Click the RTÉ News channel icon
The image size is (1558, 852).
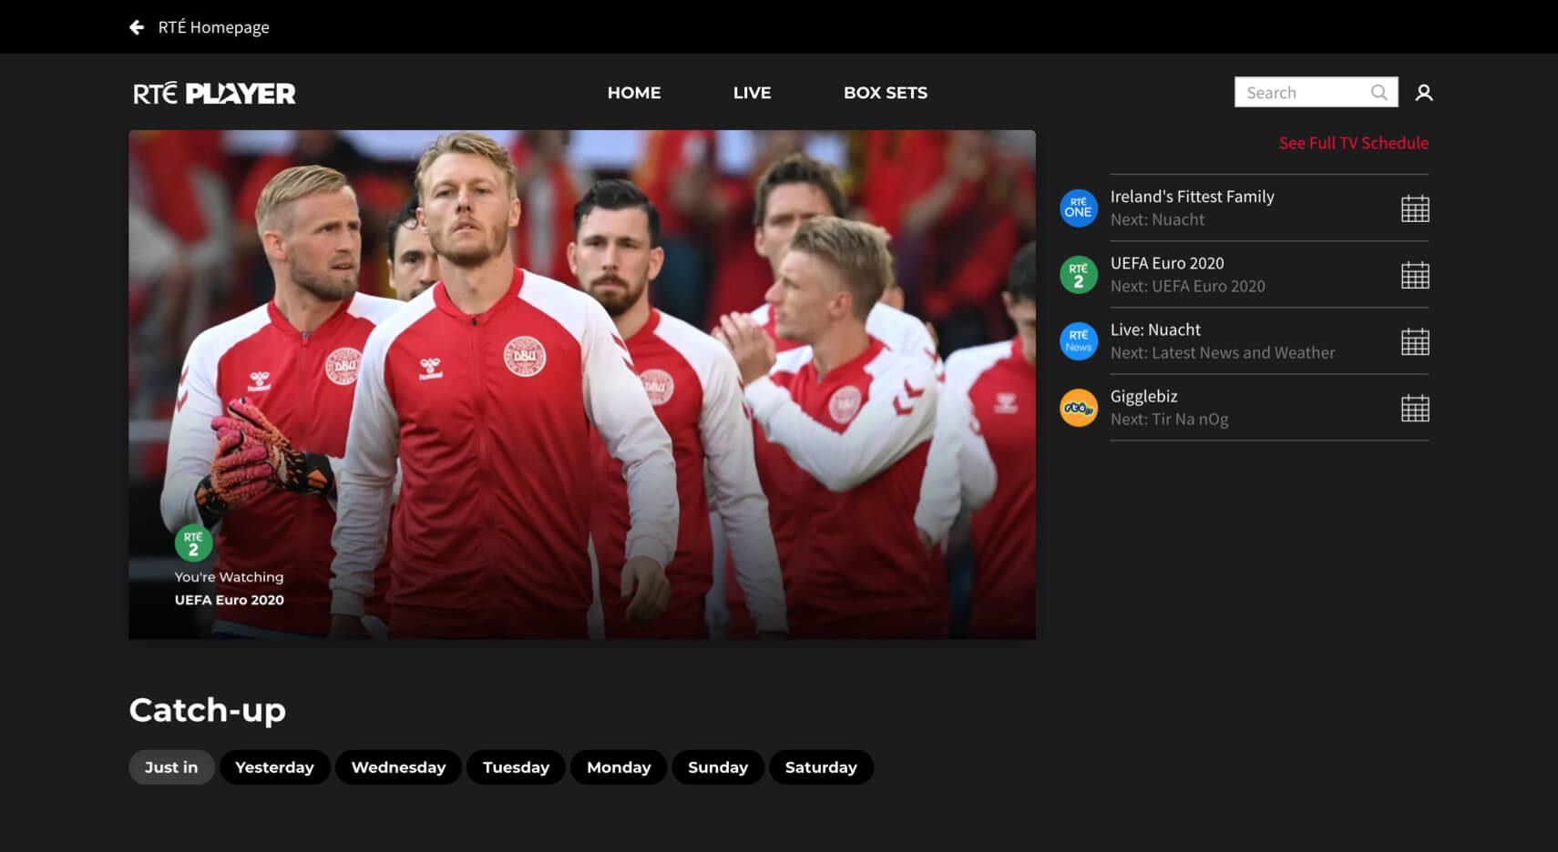(1078, 341)
